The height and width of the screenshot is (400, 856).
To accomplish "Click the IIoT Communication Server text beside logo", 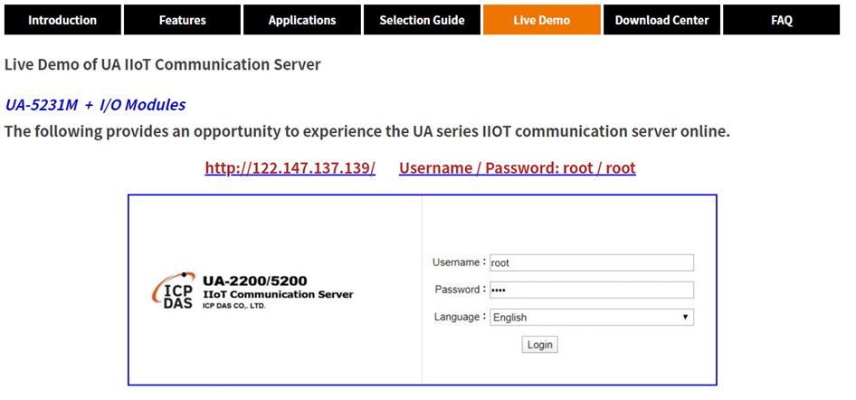I will pyautogui.click(x=278, y=295).
